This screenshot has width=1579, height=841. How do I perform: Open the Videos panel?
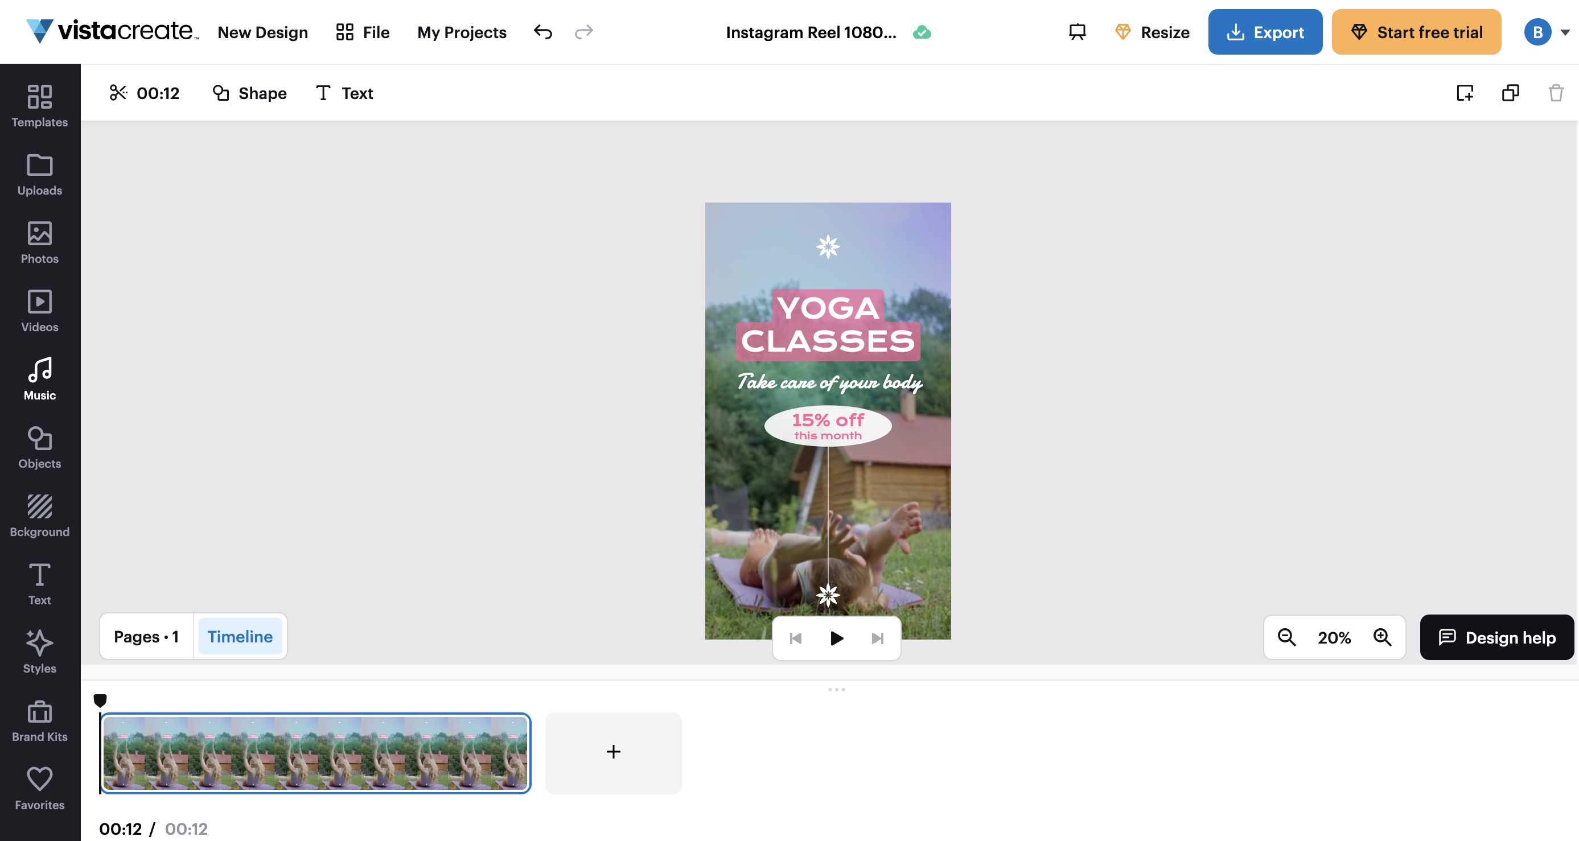[x=40, y=311]
